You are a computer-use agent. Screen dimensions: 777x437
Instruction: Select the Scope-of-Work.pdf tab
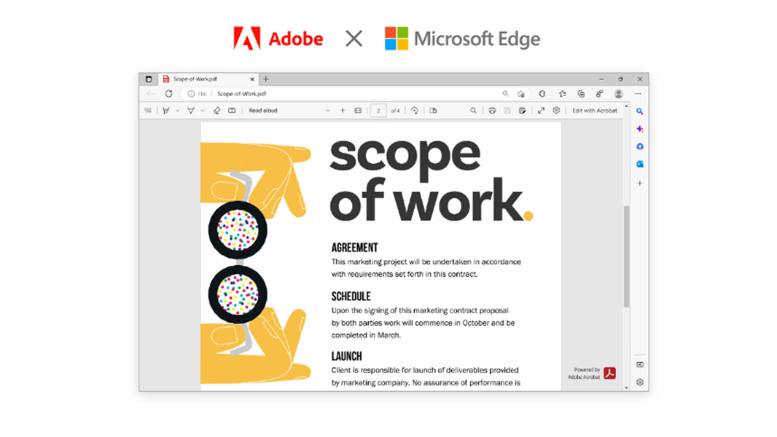(208, 79)
